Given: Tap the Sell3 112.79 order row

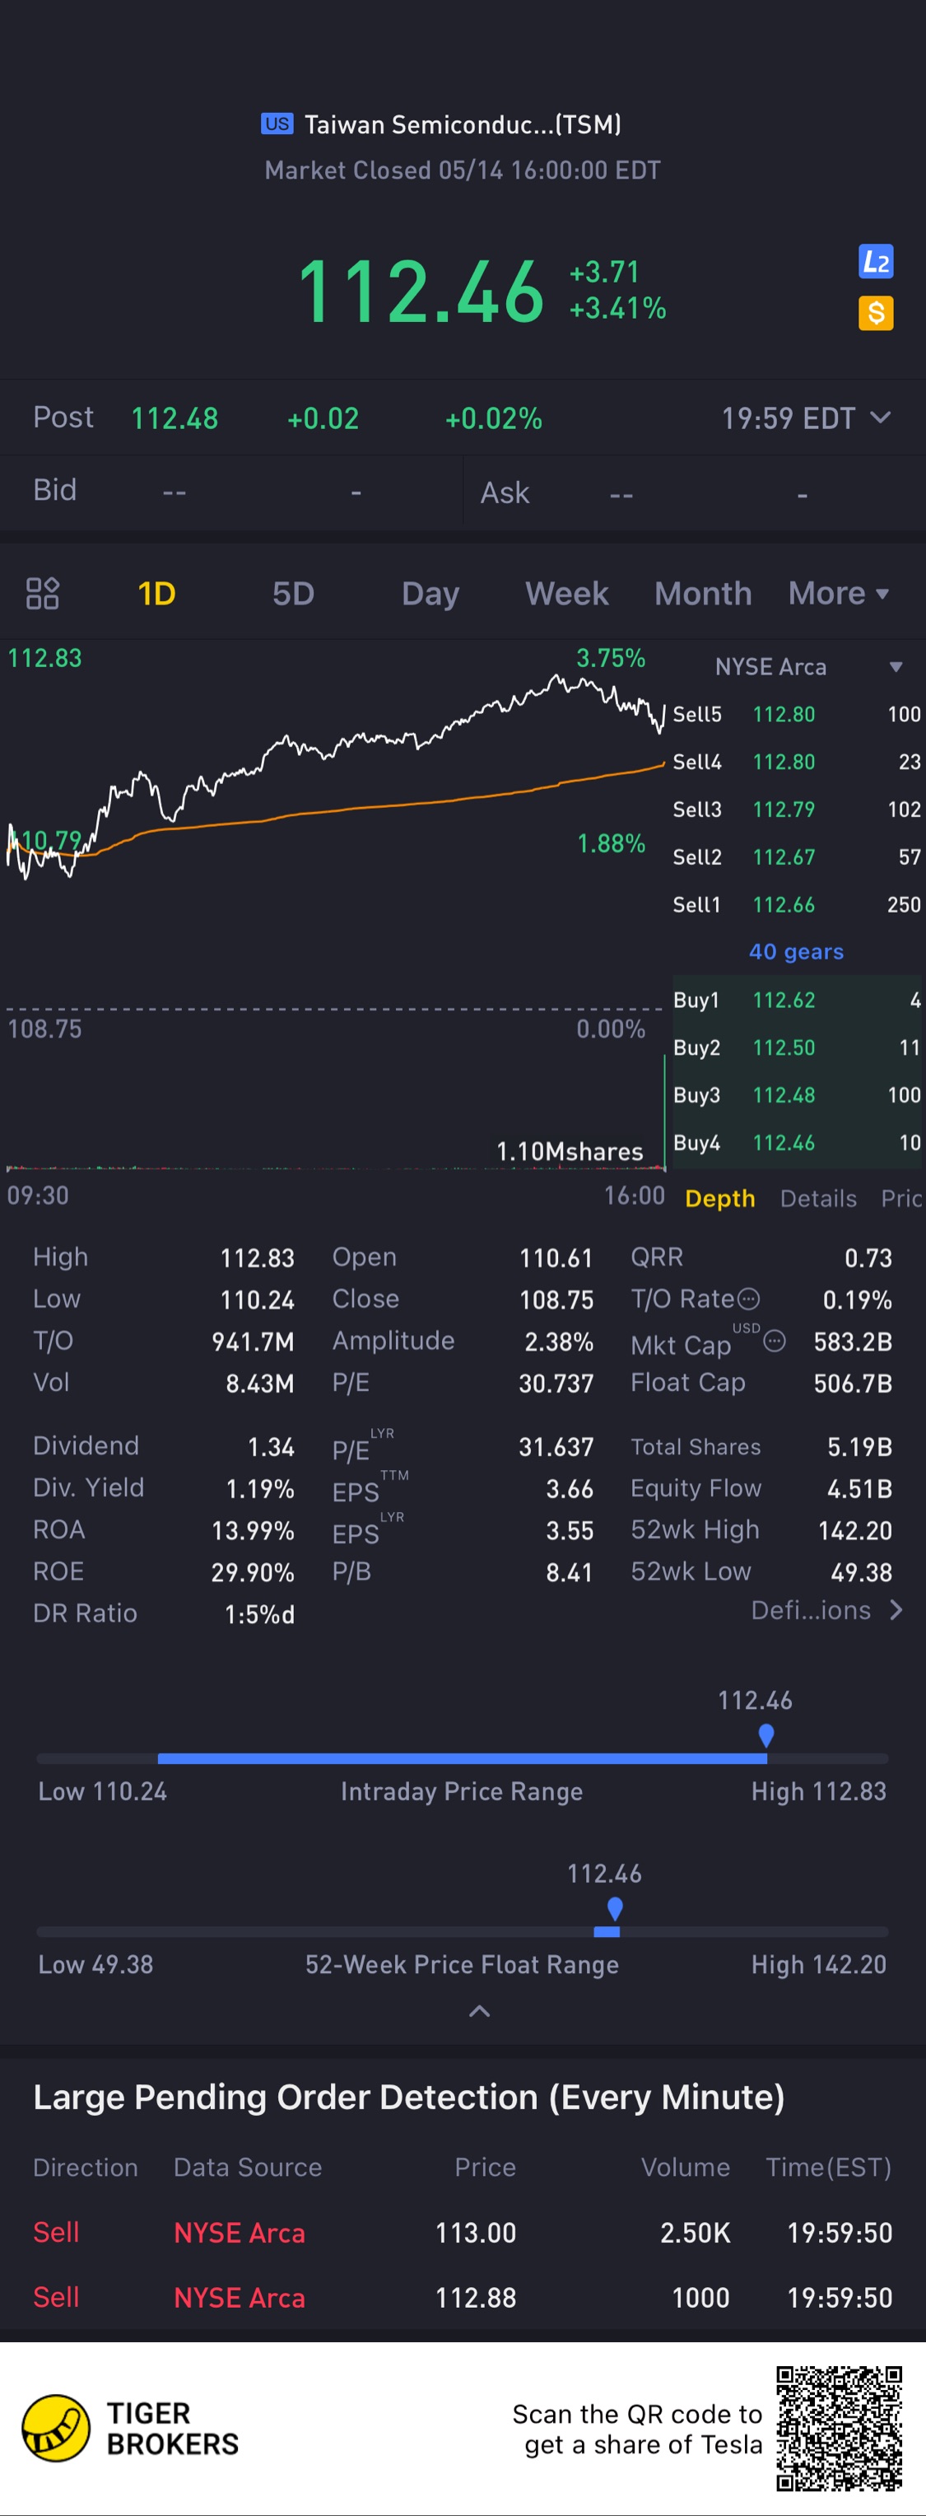Looking at the screenshot, I should coord(796,810).
